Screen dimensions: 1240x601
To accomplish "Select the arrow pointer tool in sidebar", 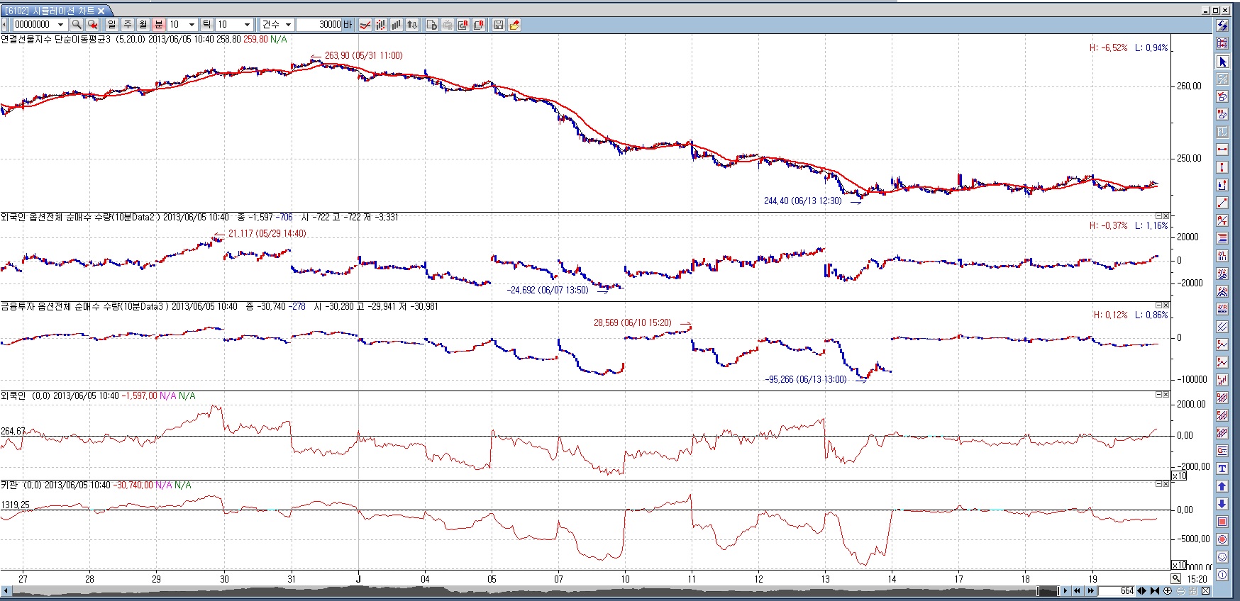I will [x=1222, y=62].
